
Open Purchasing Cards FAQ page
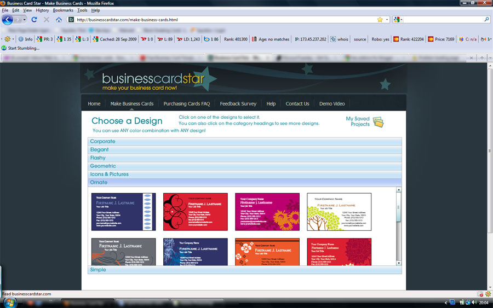(186, 103)
